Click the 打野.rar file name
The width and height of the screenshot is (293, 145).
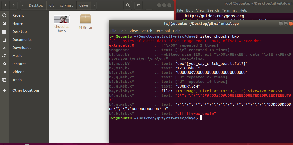click(x=86, y=28)
